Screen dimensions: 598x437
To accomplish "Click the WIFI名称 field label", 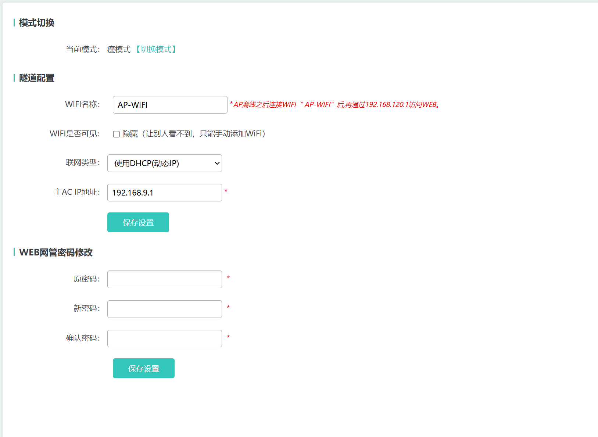I will (x=82, y=104).
